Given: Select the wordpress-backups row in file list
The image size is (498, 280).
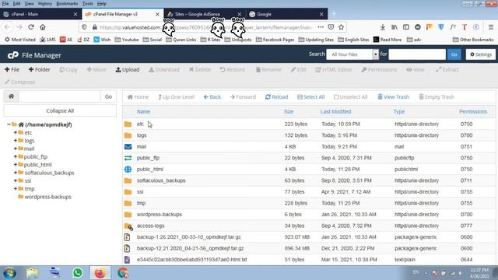Looking at the screenshot, I should 309,215.
